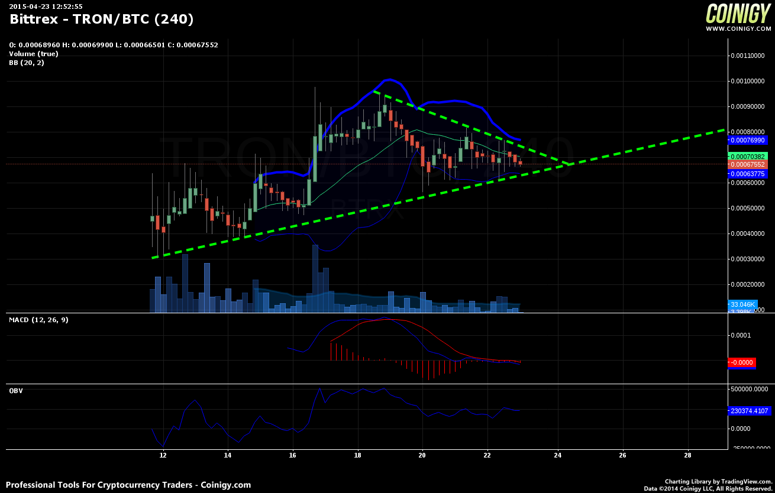The height and width of the screenshot is (493, 775).
Task: Click the date 22 on time axis
Action: point(487,456)
